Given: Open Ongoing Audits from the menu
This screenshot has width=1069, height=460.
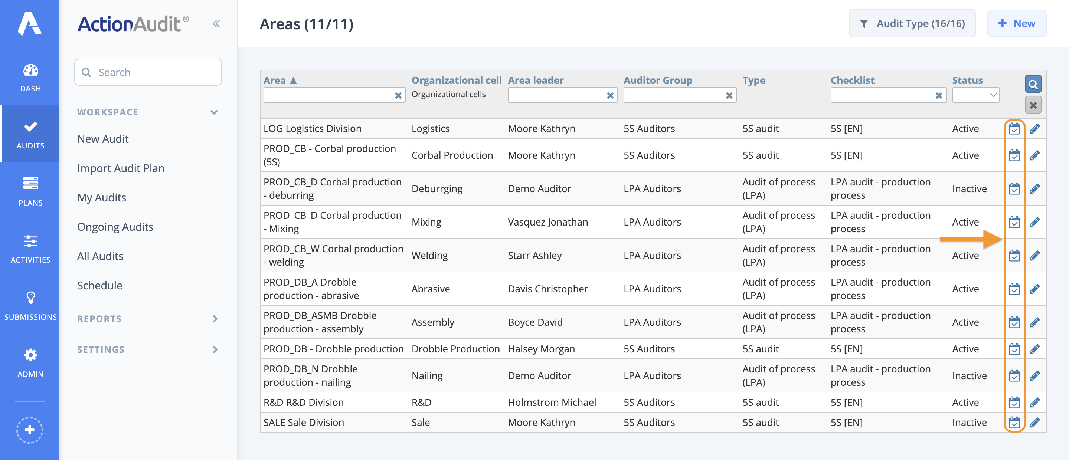Looking at the screenshot, I should tap(116, 226).
